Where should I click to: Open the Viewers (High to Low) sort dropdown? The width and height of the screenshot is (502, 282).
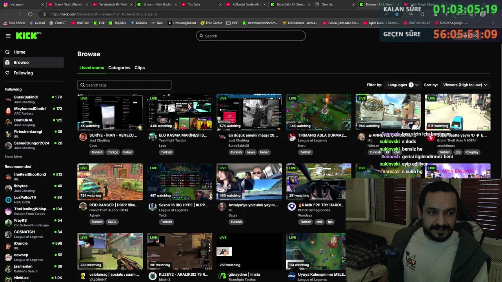465,85
